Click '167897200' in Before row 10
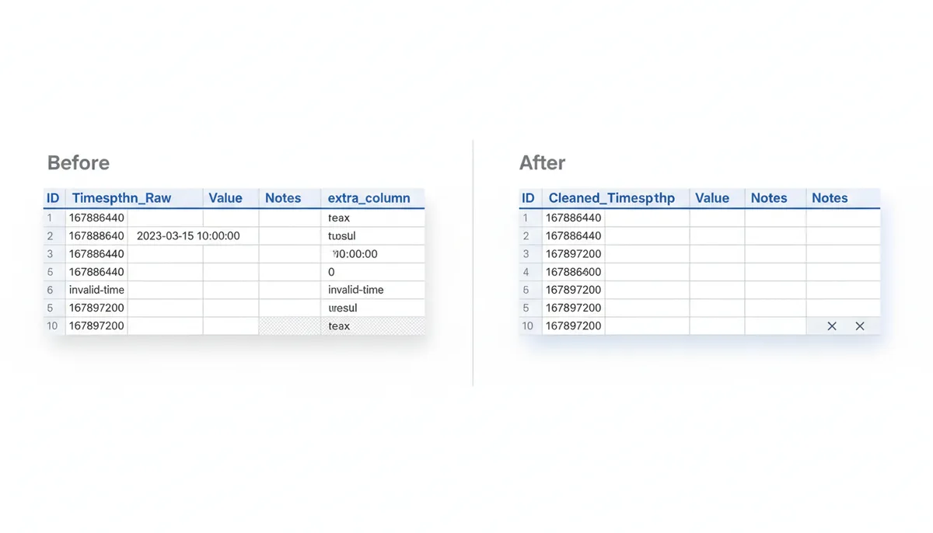This screenshot has width=933, height=533. (x=96, y=326)
